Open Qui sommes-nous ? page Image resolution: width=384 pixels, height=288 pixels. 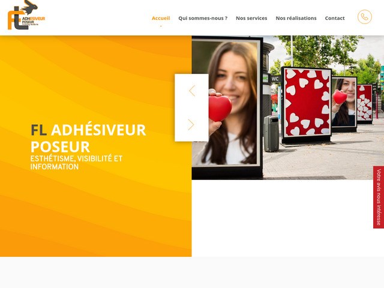tap(203, 18)
